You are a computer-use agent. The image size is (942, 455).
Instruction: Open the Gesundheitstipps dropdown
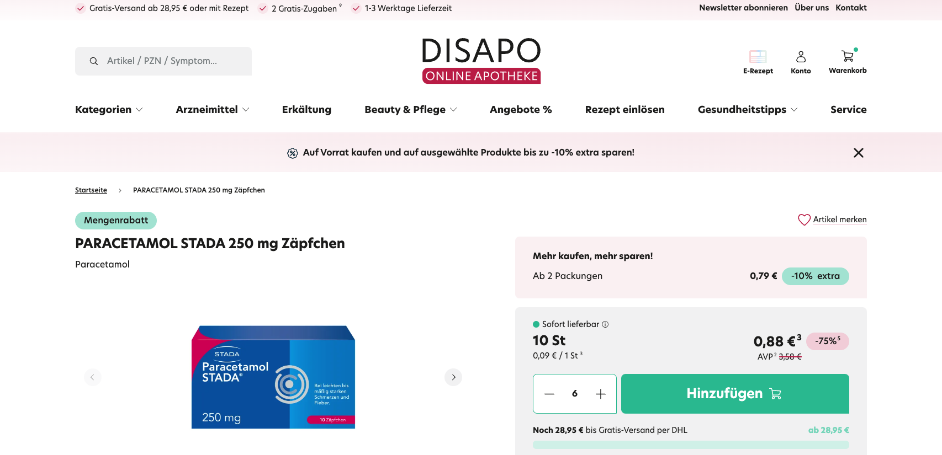coord(747,110)
